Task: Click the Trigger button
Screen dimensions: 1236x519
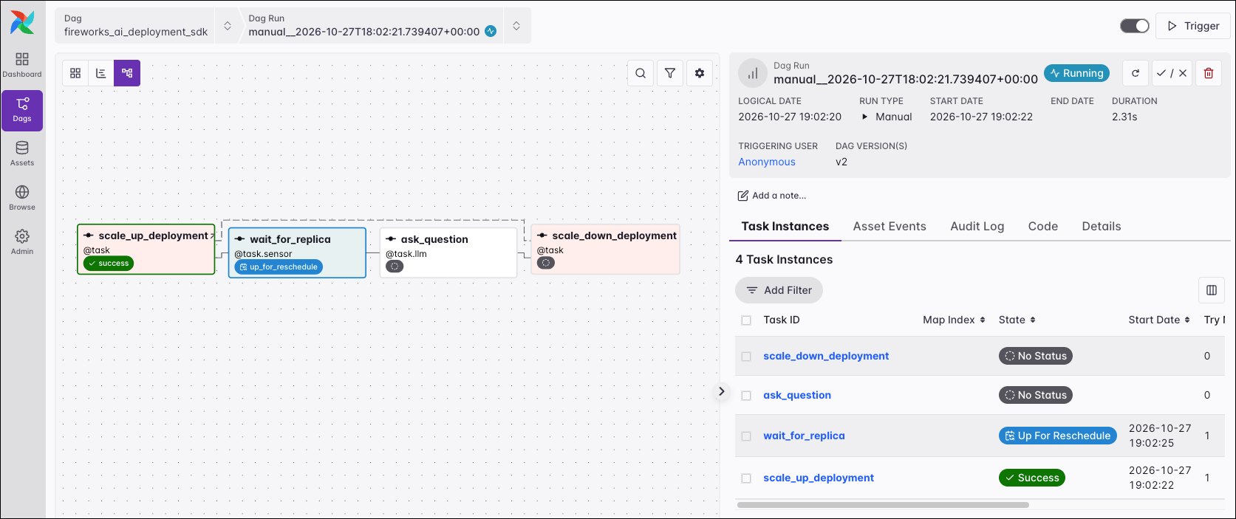Action: click(1192, 26)
